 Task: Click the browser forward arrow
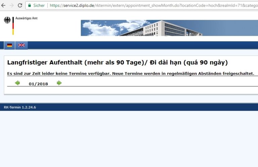12,5
